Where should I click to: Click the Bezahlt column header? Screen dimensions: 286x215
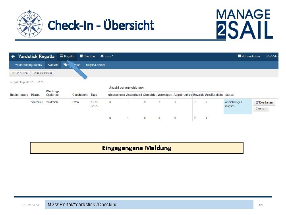coord(199,95)
